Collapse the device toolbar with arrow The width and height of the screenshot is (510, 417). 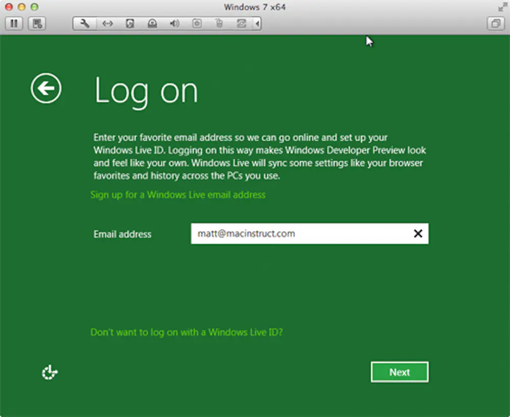pyautogui.click(x=257, y=23)
